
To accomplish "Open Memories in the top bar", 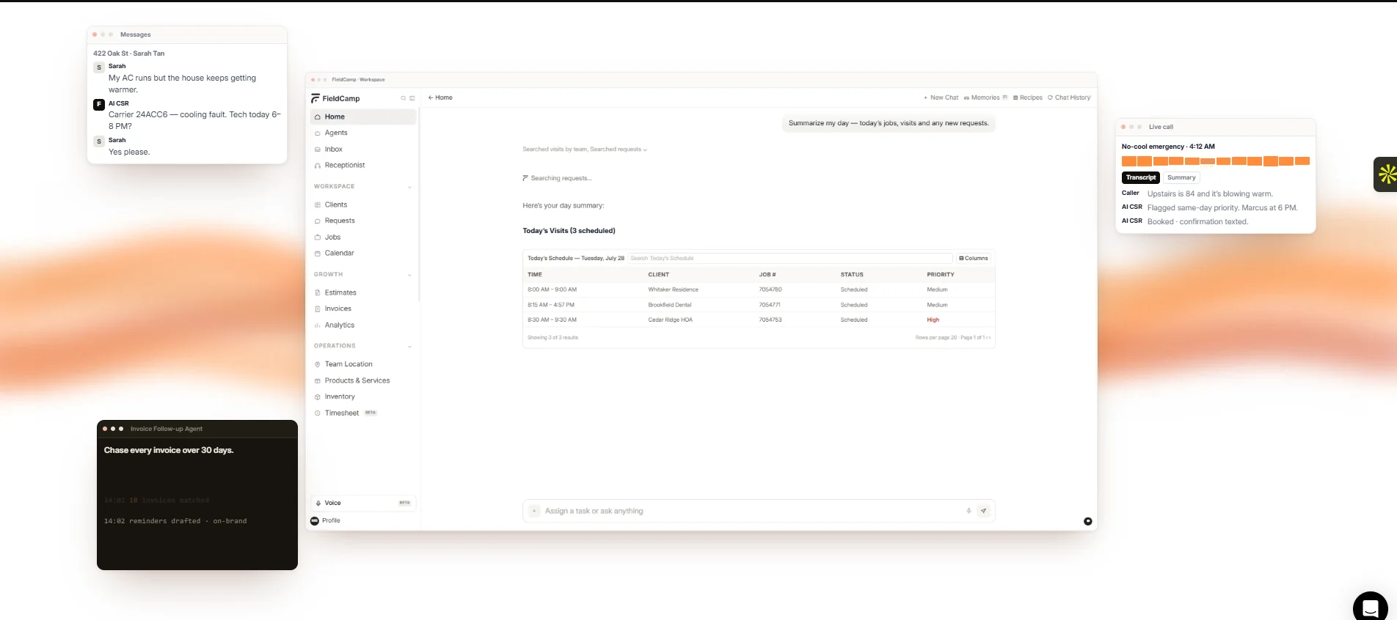I will [x=985, y=97].
